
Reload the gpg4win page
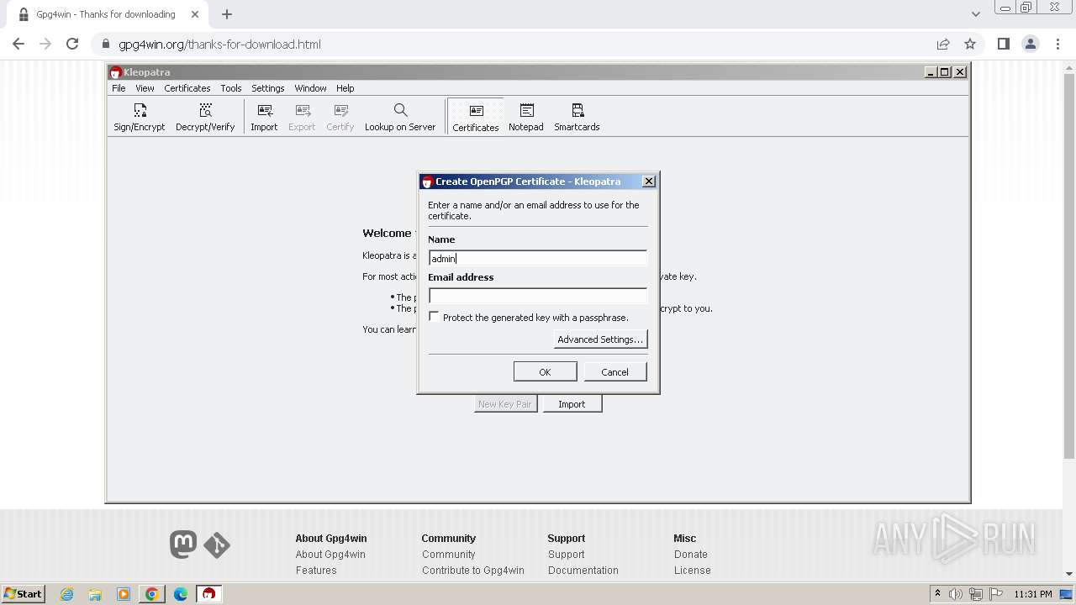coord(72,44)
